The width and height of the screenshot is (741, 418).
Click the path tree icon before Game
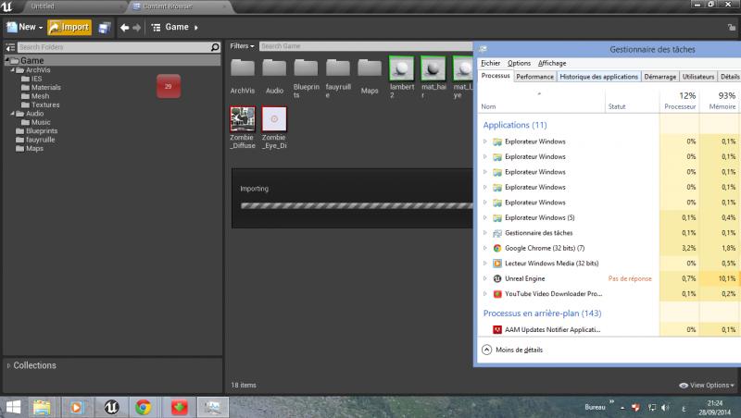pos(156,28)
